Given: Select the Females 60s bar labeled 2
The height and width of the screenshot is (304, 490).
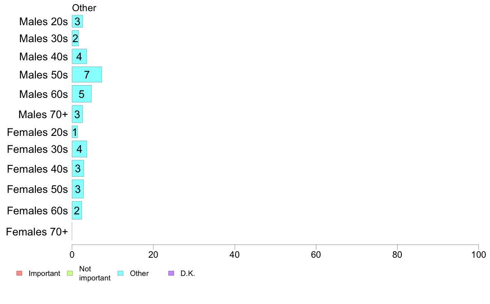Looking at the screenshot, I should pos(77,210).
